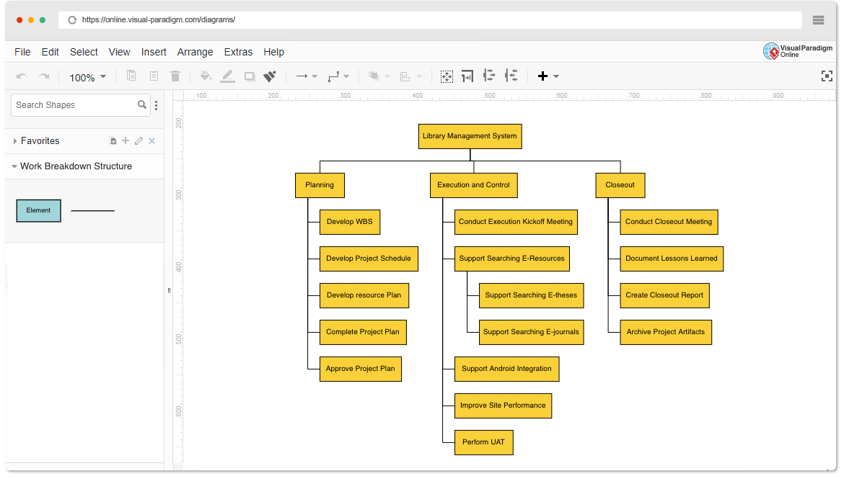Select the Planning node
The width and height of the screenshot is (844, 479).
(320, 185)
